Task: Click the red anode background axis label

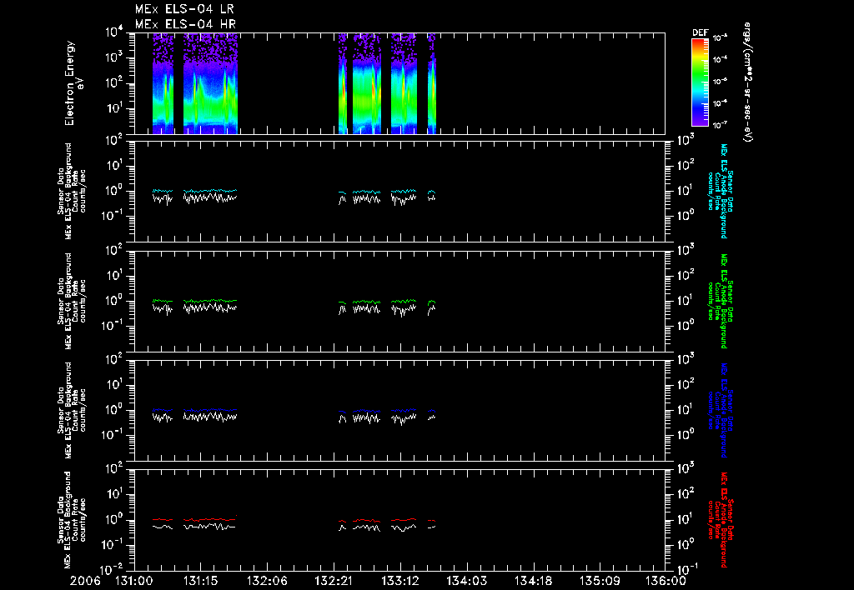Action: 720,520
